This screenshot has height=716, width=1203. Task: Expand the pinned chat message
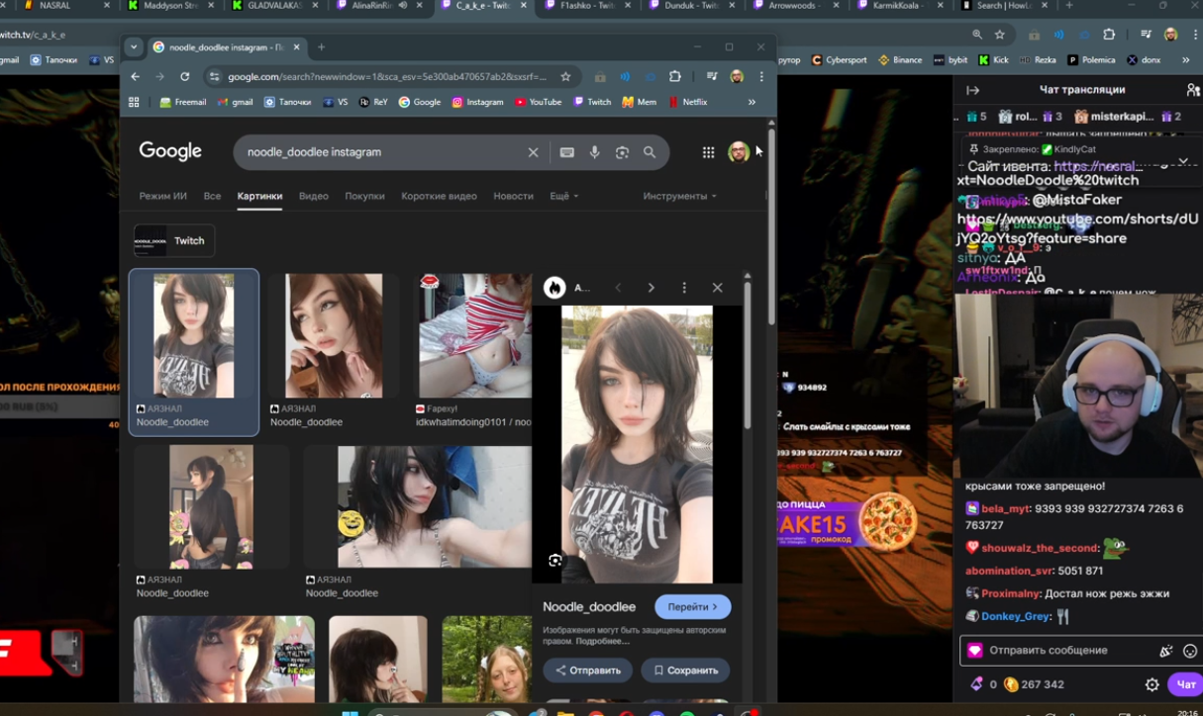point(1182,160)
